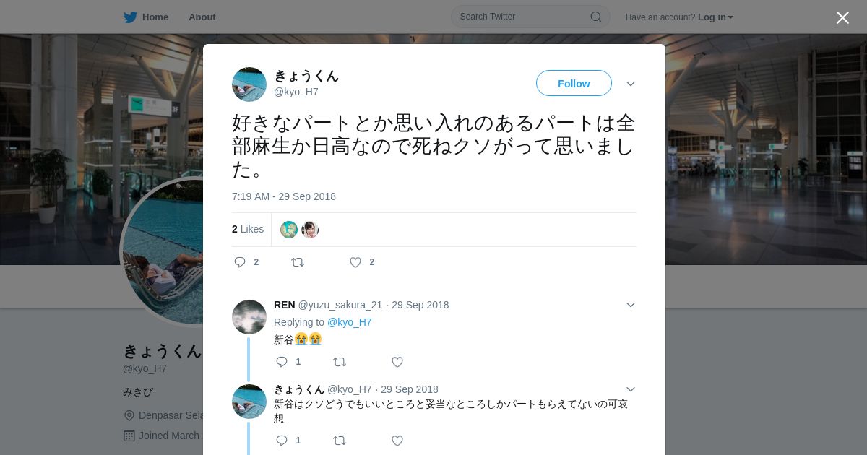Reply to REN's comment
The width and height of the screenshot is (867, 455).
pyautogui.click(x=282, y=362)
